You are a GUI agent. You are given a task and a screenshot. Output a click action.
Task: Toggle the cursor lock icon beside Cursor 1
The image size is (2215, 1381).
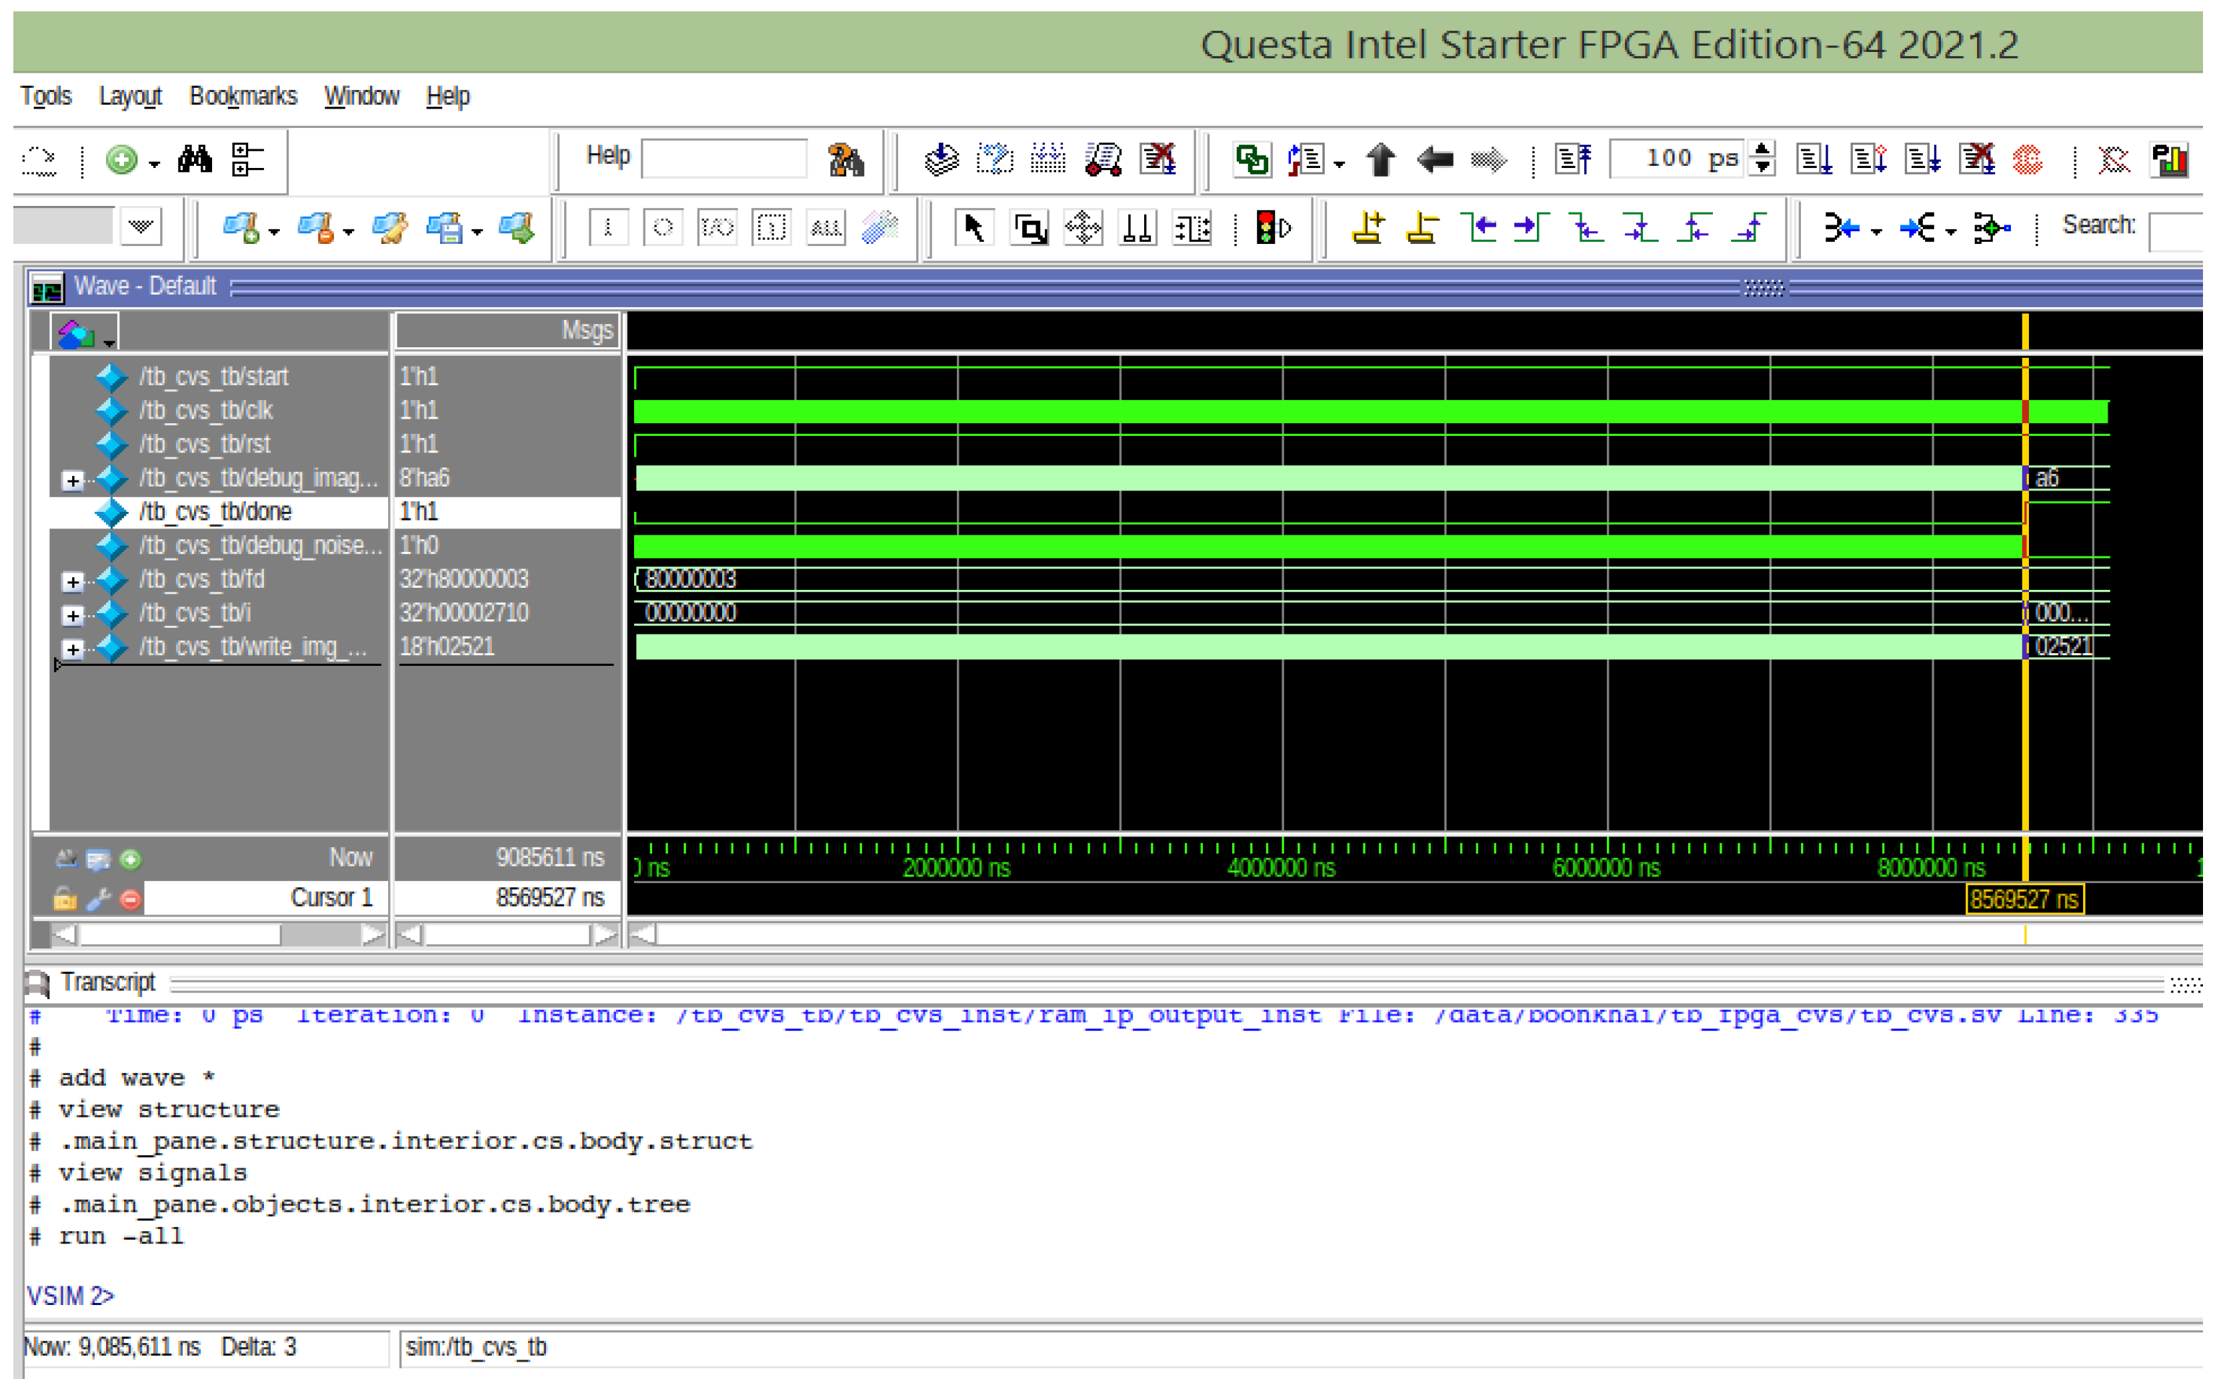64,900
